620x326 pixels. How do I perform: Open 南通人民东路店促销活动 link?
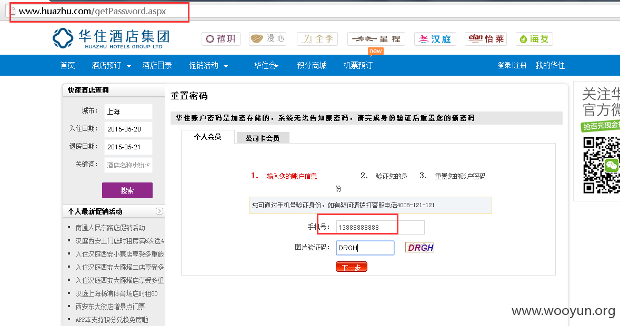pos(111,228)
